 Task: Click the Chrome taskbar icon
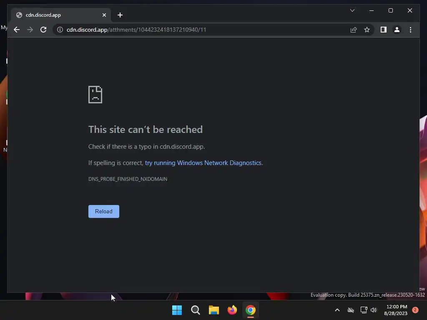pyautogui.click(x=251, y=310)
